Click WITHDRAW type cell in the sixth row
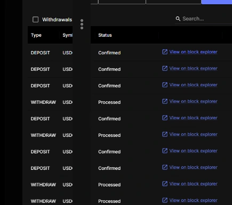Screen dimensions: 232x205 click(43, 135)
